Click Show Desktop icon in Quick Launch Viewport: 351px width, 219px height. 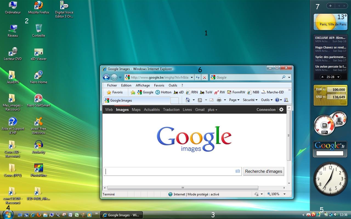coord(20,215)
